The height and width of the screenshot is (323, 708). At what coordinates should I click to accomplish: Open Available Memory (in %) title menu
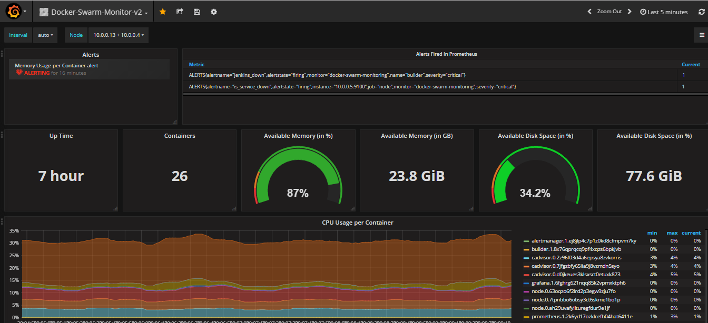click(x=298, y=136)
